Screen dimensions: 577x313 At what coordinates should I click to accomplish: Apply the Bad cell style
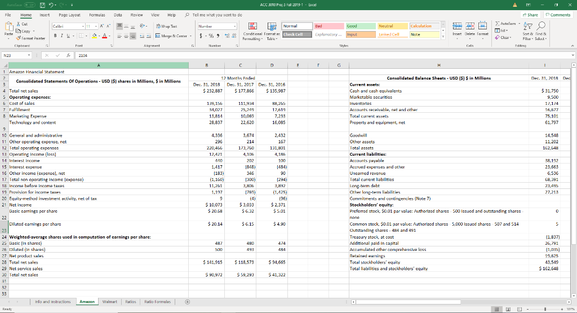click(329, 26)
